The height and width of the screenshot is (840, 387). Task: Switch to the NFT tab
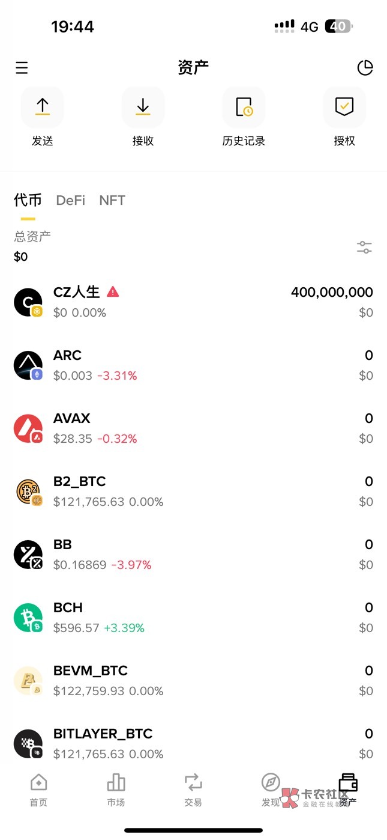pos(112,200)
